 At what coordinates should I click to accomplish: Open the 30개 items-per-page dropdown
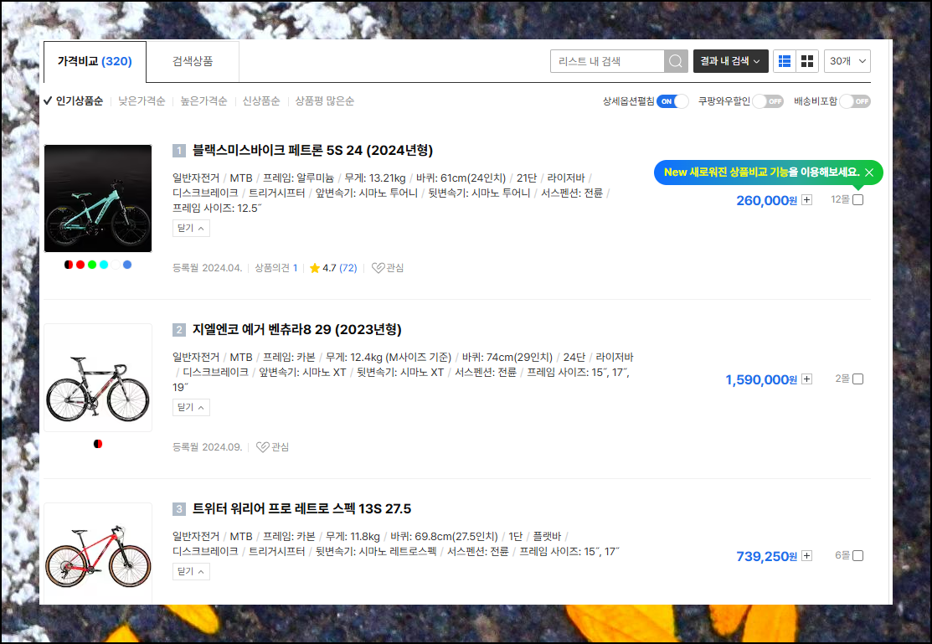coord(847,61)
